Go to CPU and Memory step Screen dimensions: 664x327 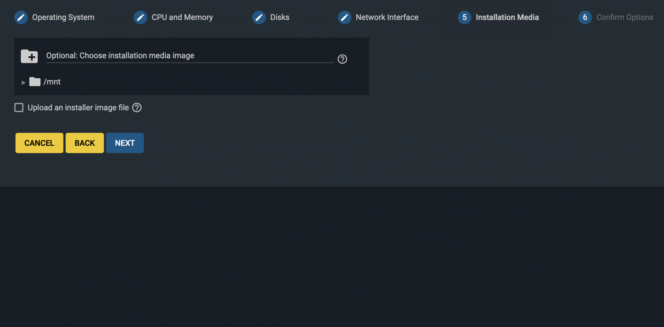[182, 17]
